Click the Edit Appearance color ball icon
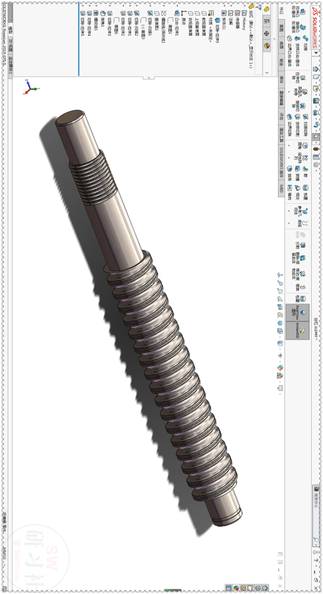 280,368
